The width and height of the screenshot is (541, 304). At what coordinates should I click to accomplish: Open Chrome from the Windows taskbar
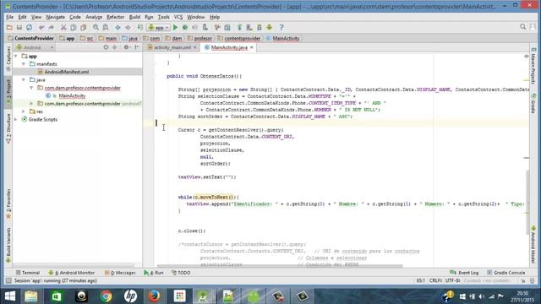click(x=106, y=296)
